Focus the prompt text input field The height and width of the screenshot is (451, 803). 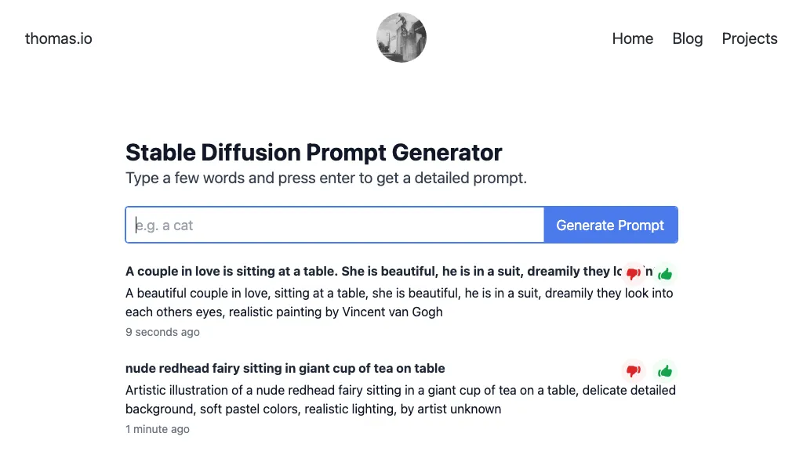(335, 225)
